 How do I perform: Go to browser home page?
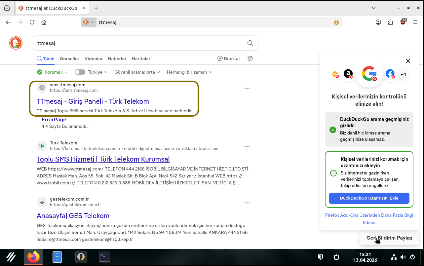44,22
